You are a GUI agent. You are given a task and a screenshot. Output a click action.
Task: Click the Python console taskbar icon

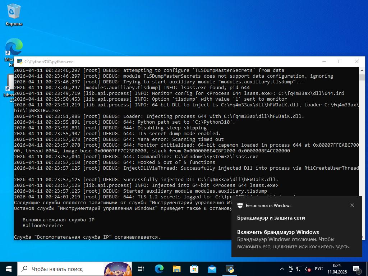[x=230, y=268]
